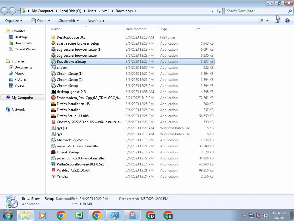Click the avast_secure_browser_setup file icon

pos(53,43)
